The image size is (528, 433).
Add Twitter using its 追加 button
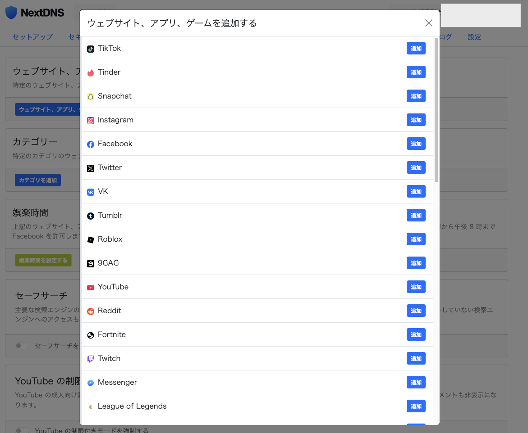tap(416, 167)
